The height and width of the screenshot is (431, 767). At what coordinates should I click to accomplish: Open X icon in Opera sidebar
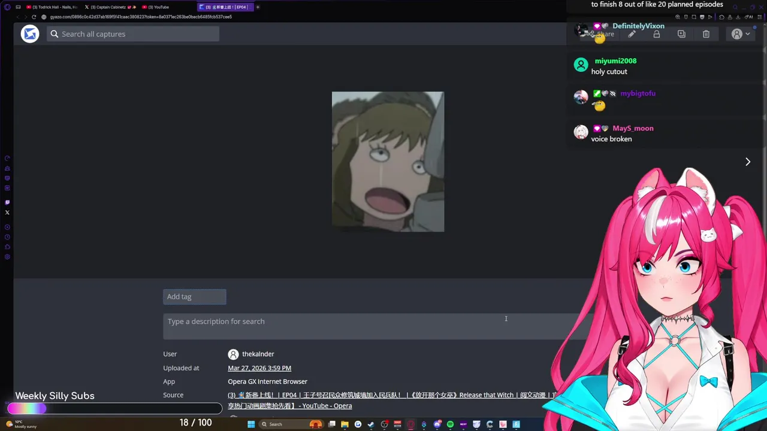[x=7, y=213]
